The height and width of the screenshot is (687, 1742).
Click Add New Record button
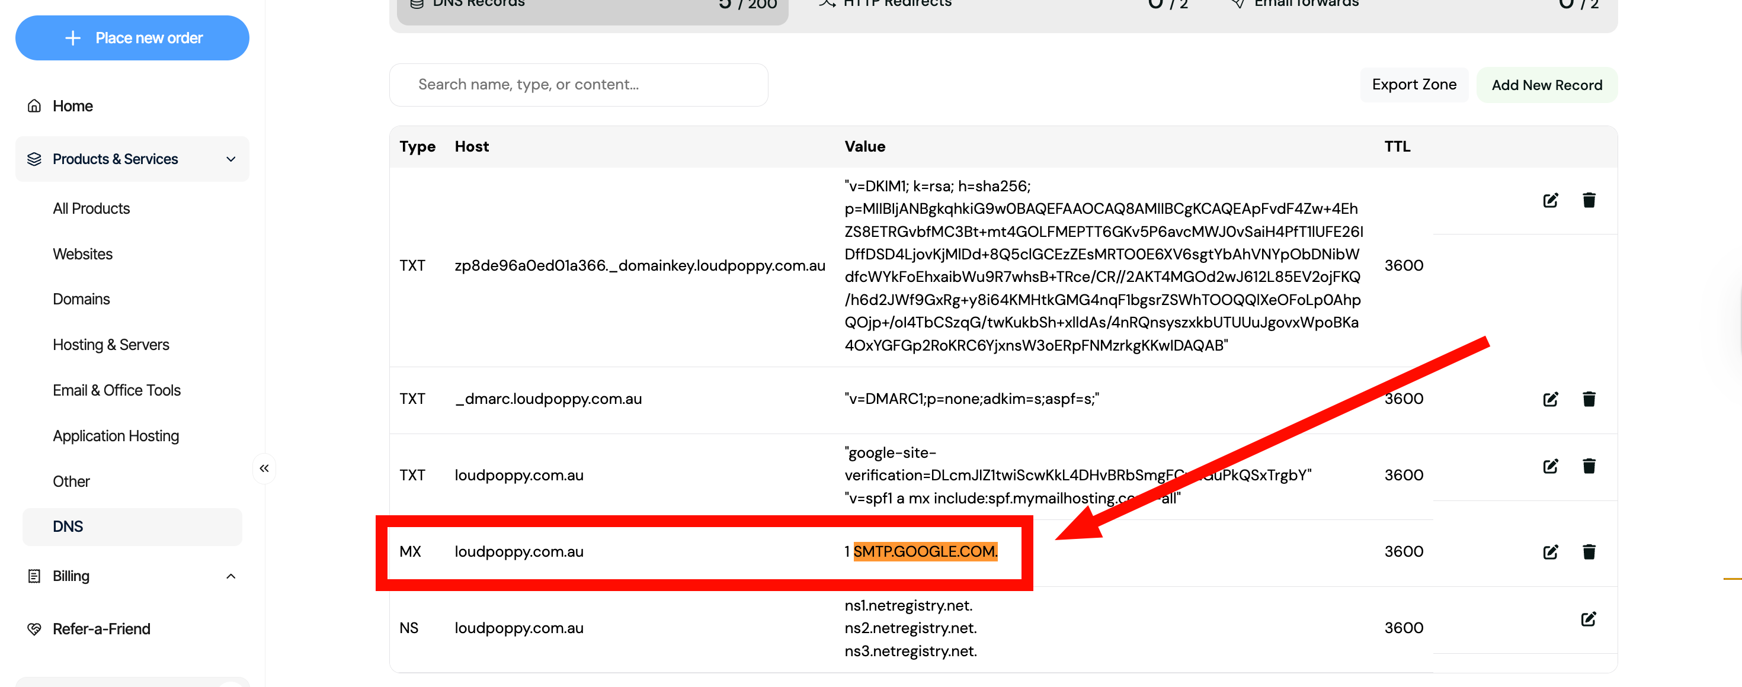[1546, 85]
